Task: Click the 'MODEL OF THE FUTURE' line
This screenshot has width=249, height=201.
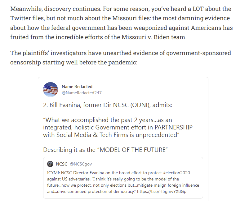Action: click(105, 150)
